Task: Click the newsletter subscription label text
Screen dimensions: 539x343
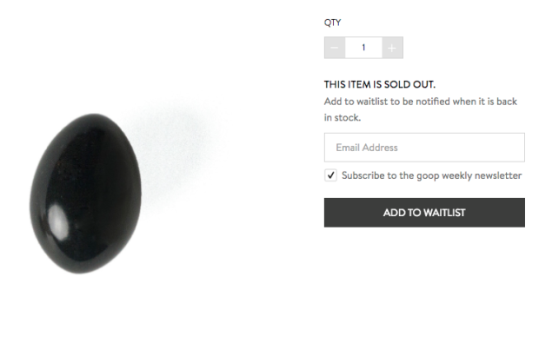Action: pos(432,175)
